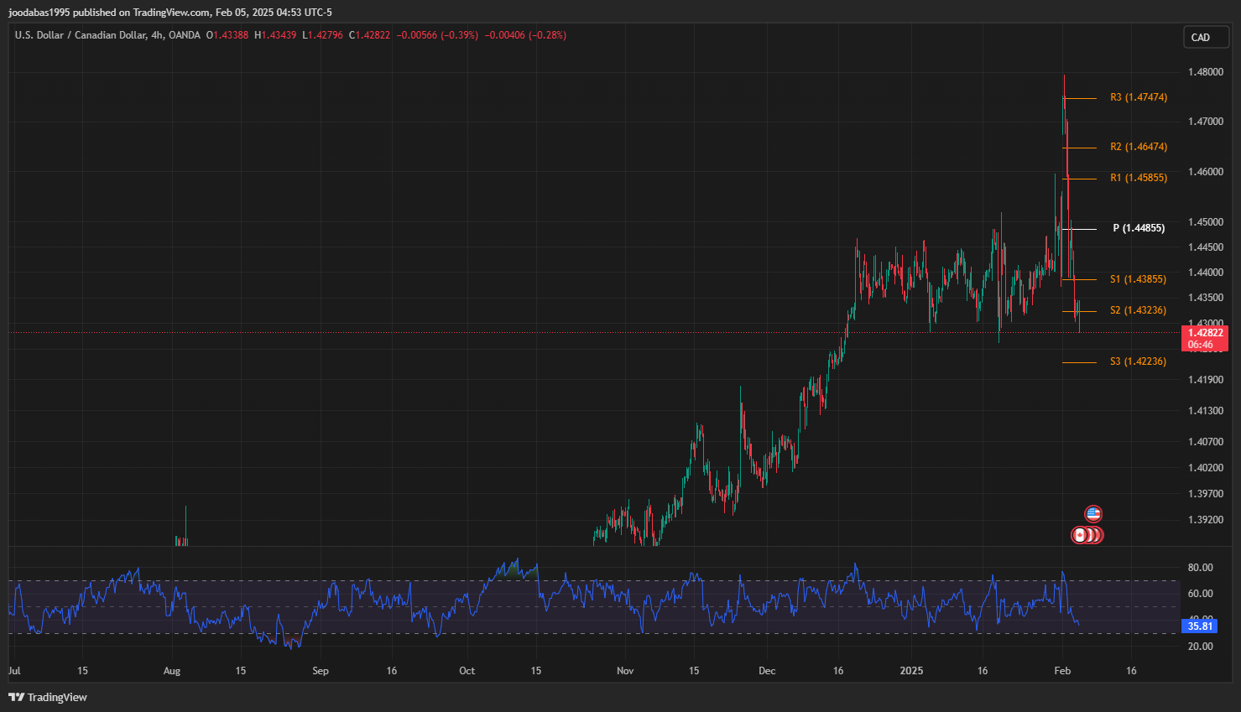The height and width of the screenshot is (712, 1241).
Task: Click the Canada flag economic event icon
Action: (1080, 535)
